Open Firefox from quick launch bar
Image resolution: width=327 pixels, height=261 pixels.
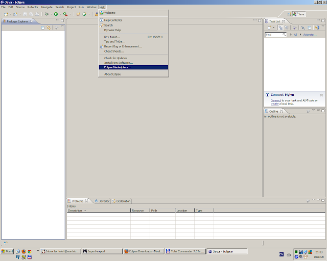click(24, 251)
